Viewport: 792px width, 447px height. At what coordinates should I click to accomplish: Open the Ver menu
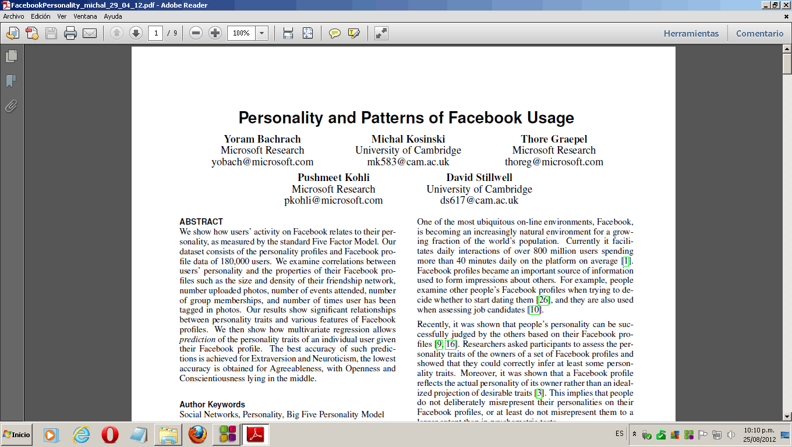click(62, 16)
